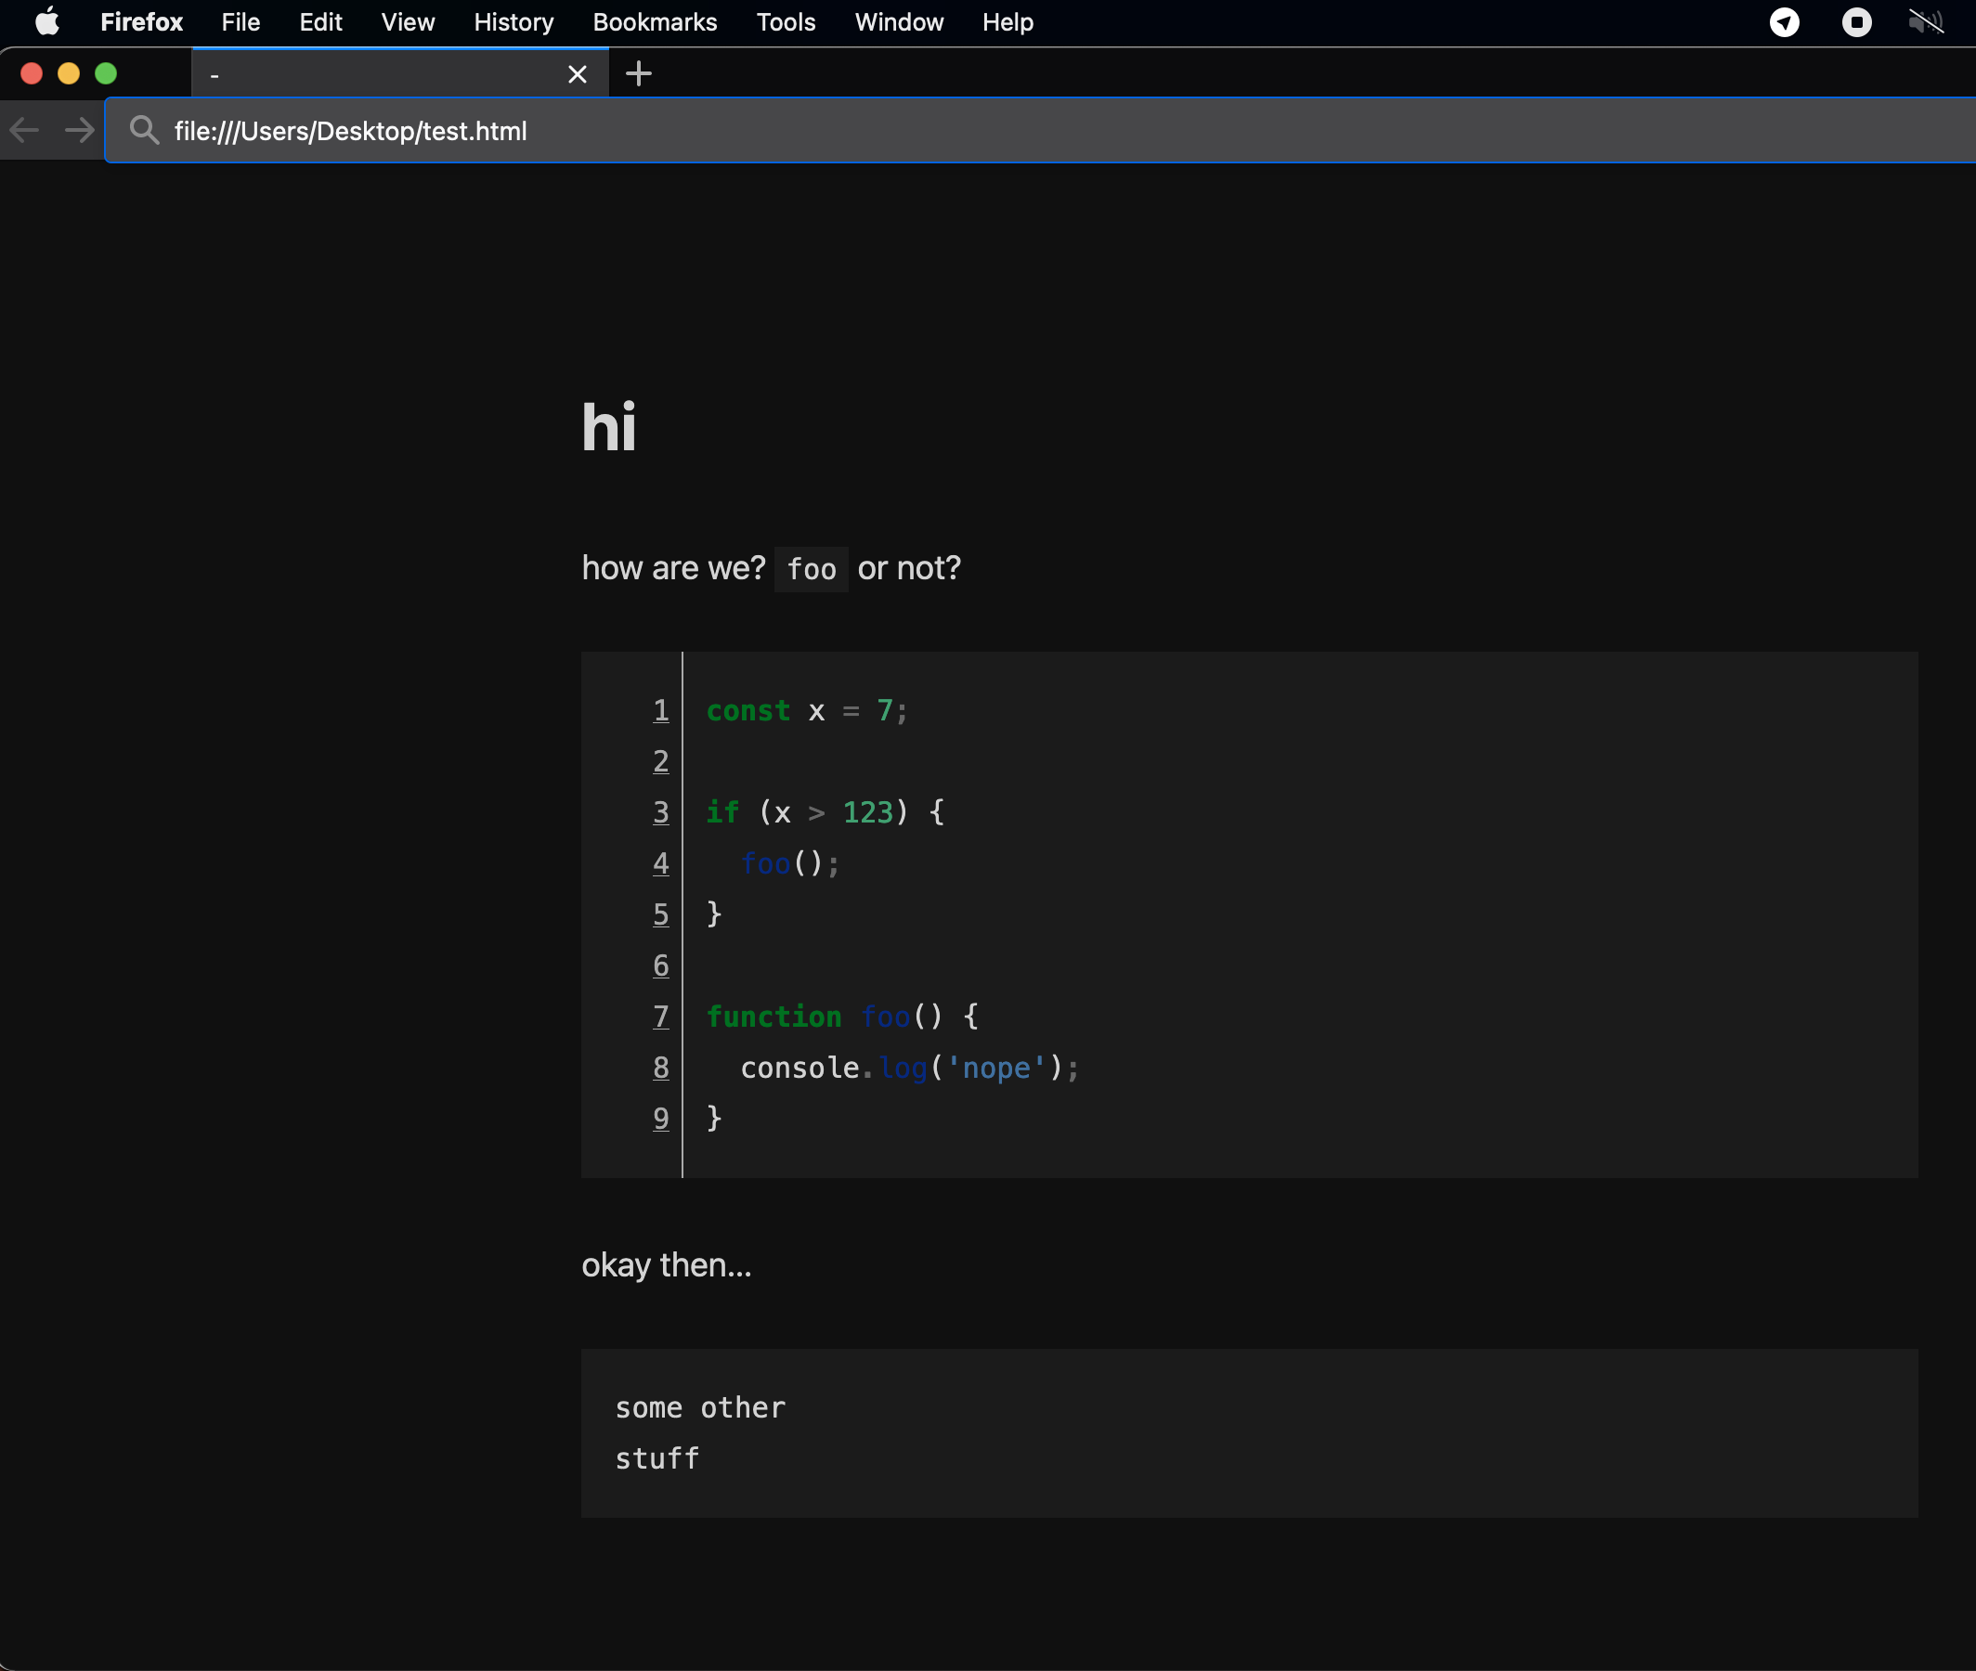Click line number 5 link
Viewport: 1976px width, 1671px height.
pos(660,915)
